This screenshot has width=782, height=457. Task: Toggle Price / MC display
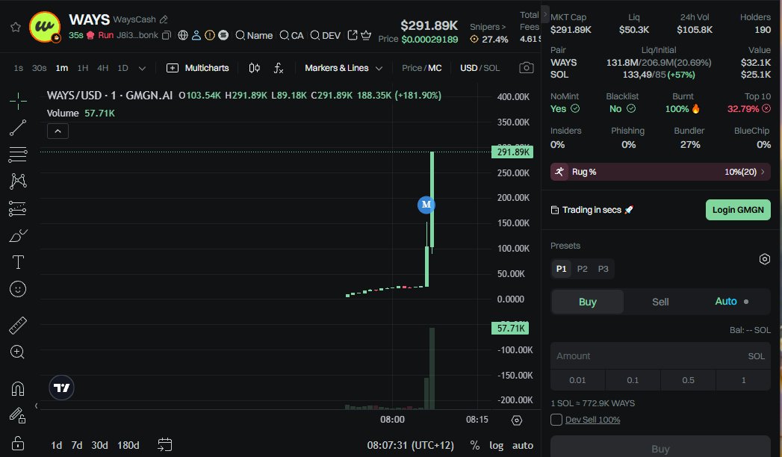click(x=421, y=68)
